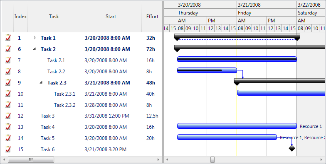Click the 20h effort cell of Task 5
Image resolution: width=326 pixels, height=164 pixels.
pyautogui.click(x=151, y=138)
